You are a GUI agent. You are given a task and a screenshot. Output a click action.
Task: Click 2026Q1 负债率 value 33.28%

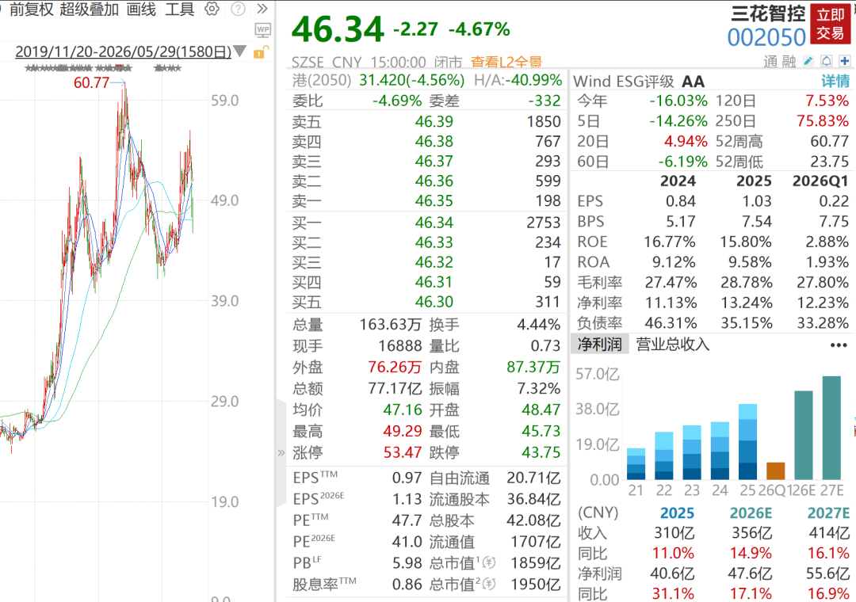pos(823,323)
